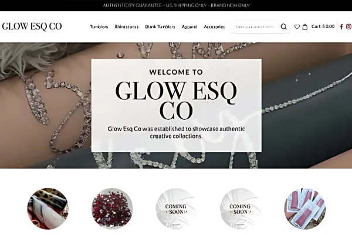Open the wishlist heart icon
This screenshot has width=352, height=235.
[x=297, y=27]
